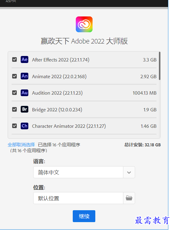Click the Character Animator Ch icon
The image size is (172, 230).
[25, 126]
